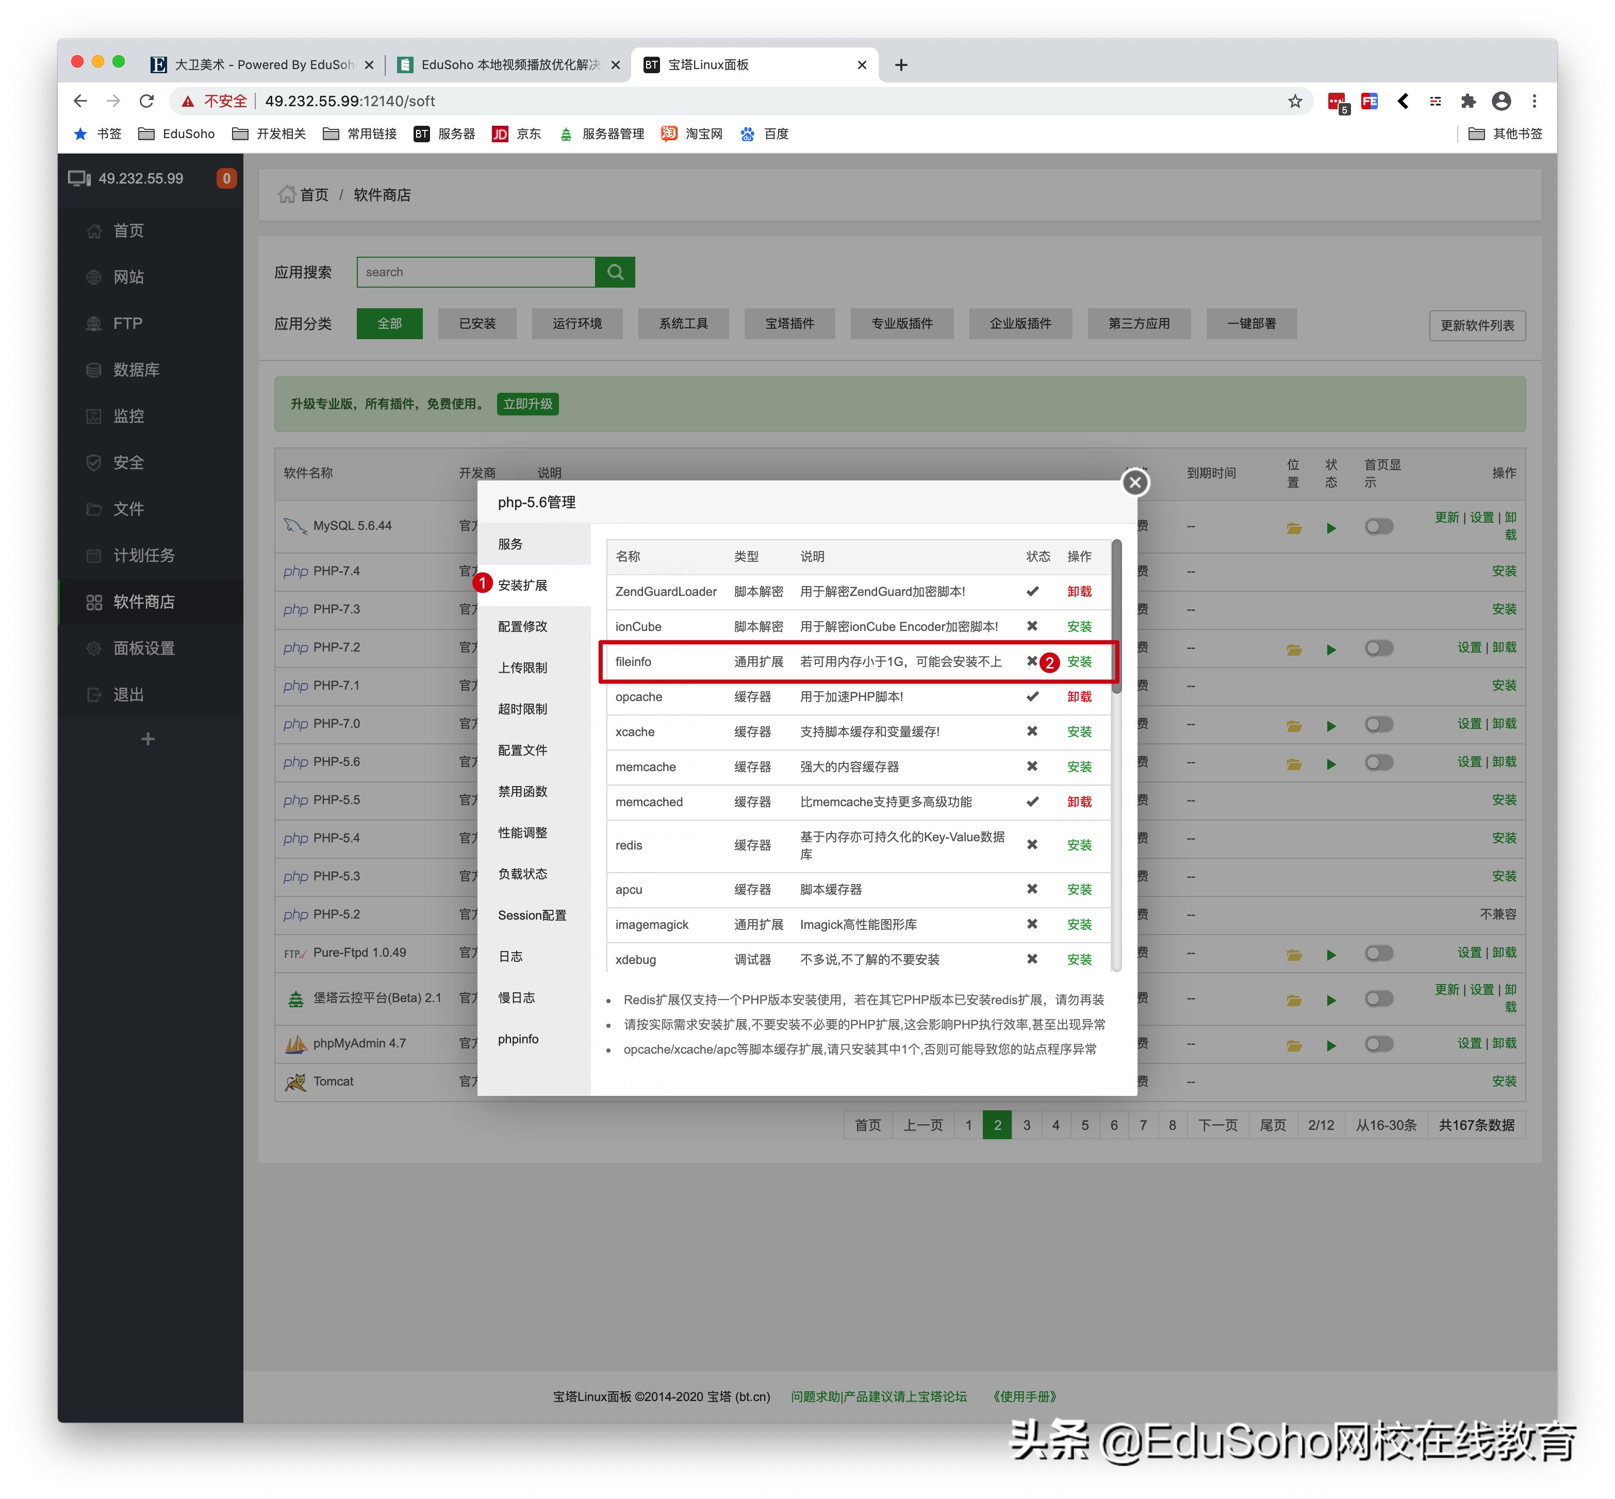Open the 数据库 sidebar icon

click(93, 369)
